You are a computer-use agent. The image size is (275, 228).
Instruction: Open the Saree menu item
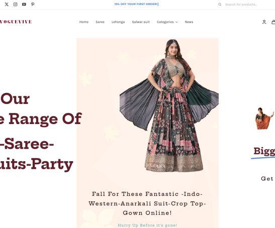100,22
